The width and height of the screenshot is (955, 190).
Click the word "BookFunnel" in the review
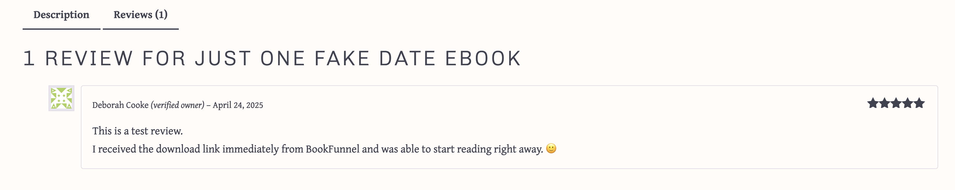click(332, 149)
